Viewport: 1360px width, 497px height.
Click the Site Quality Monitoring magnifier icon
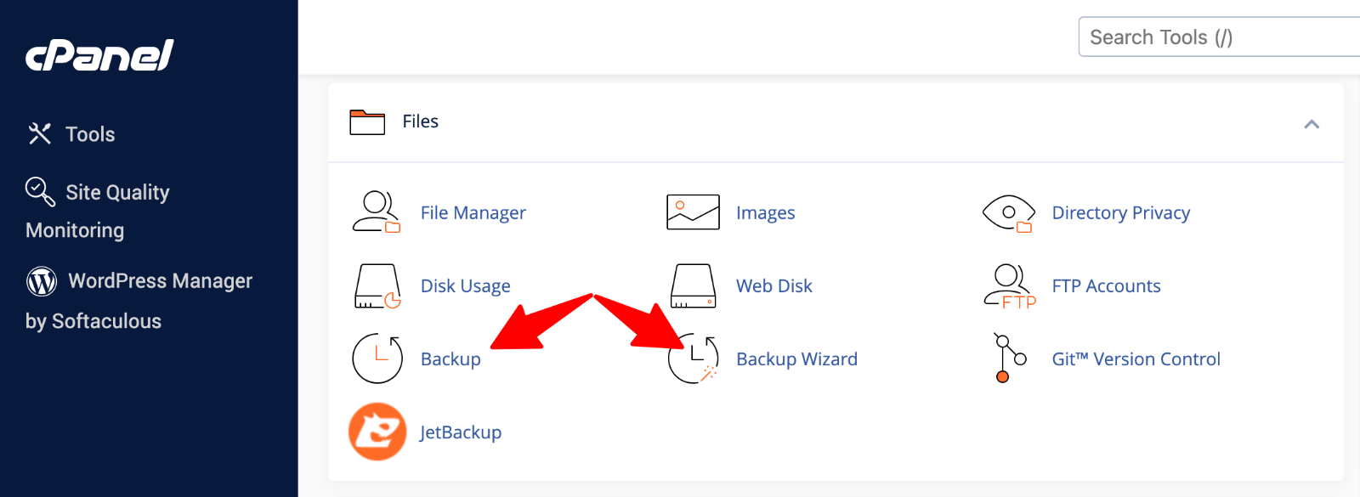pos(40,191)
